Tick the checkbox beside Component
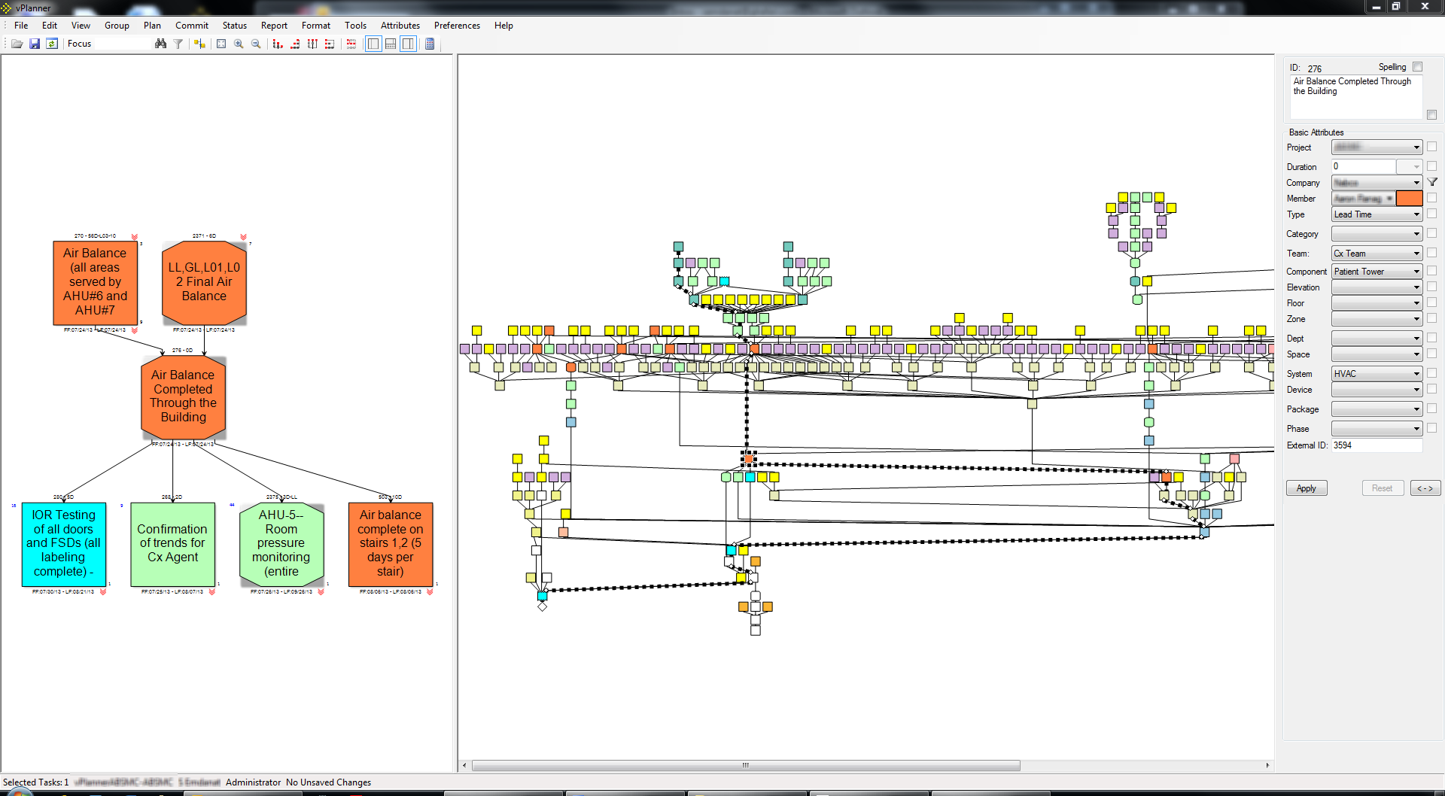The width and height of the screenshot is (1445, 796). pyautogui.click(x=1431, y=271)
